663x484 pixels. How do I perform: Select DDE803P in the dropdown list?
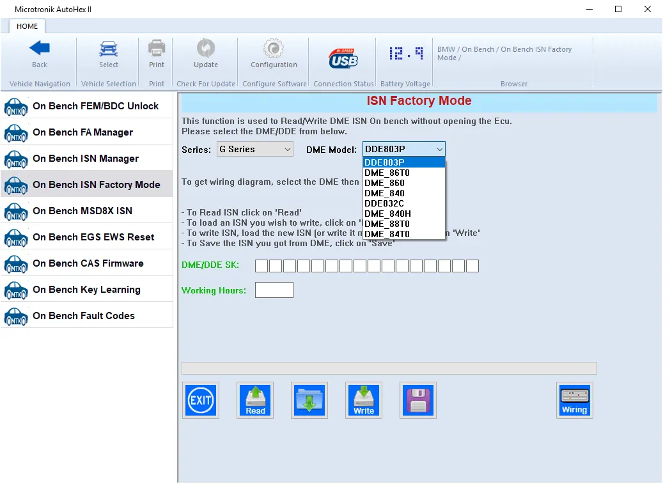[x=404, y=162]
